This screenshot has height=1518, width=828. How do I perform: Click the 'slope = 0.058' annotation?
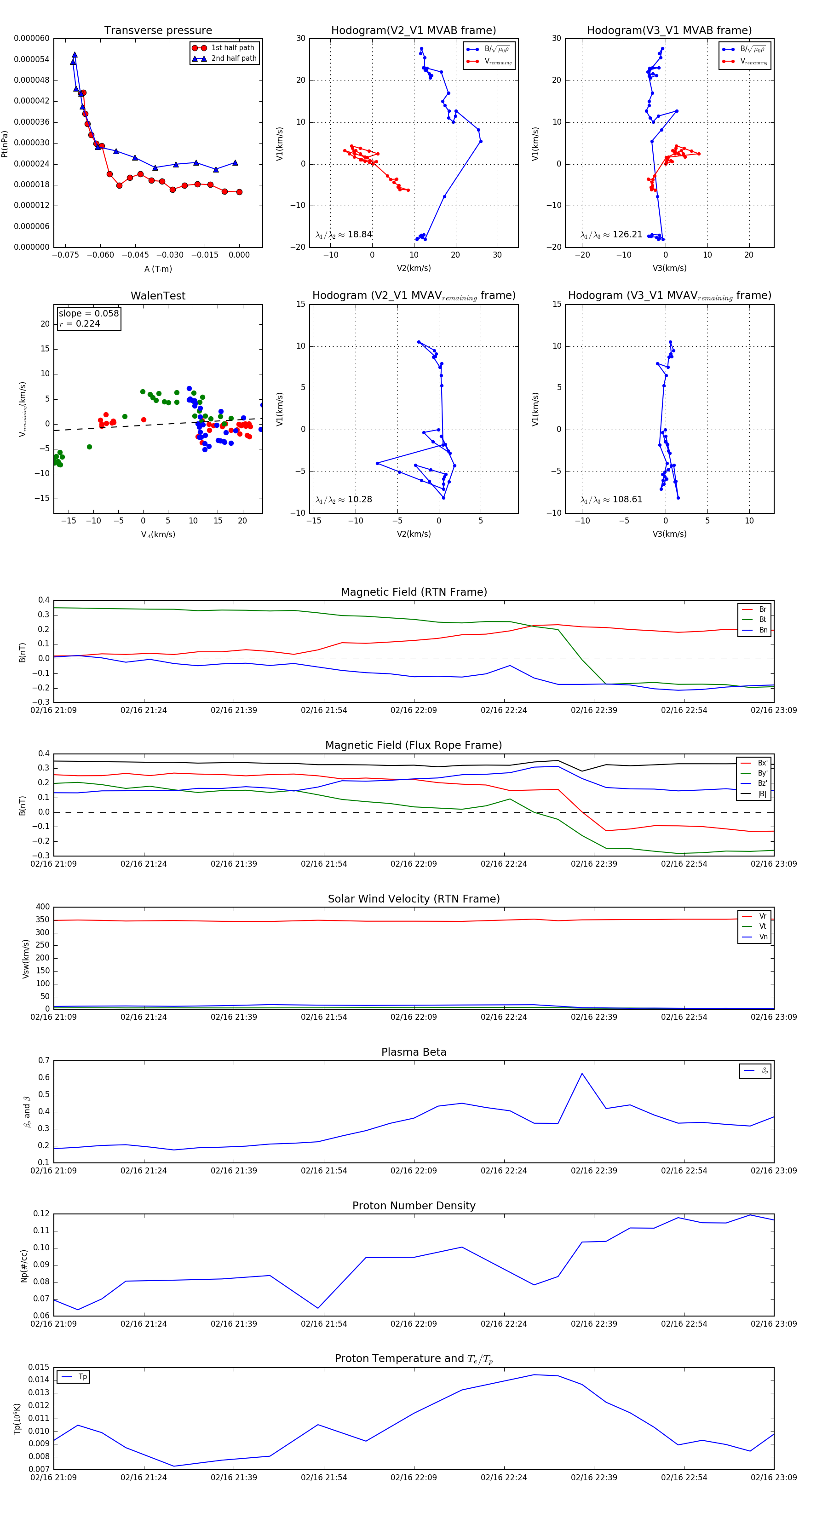(x=88, y=314)
